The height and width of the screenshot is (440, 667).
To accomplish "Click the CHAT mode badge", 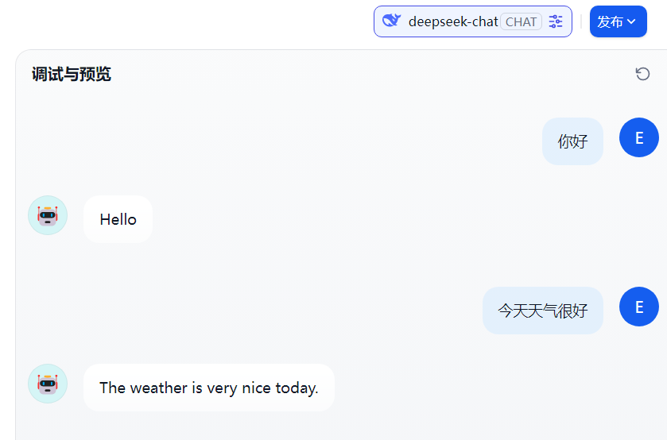I will tap(521, 21).
